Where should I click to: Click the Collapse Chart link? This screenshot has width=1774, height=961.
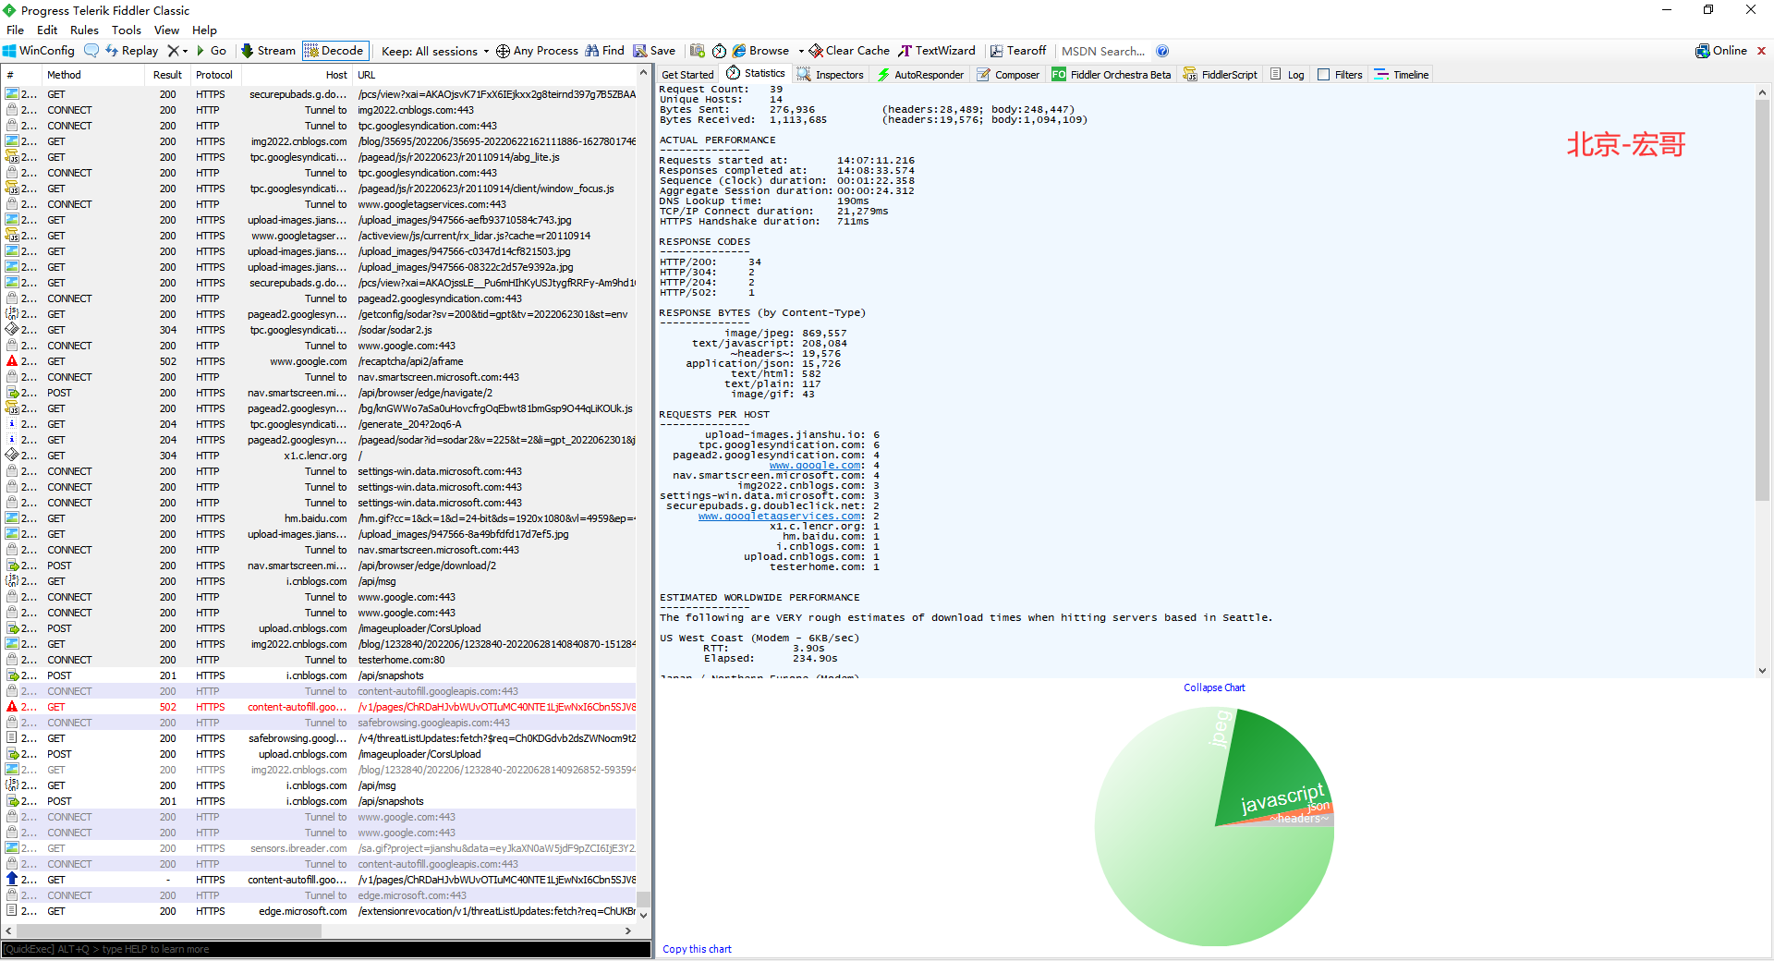1214,687
